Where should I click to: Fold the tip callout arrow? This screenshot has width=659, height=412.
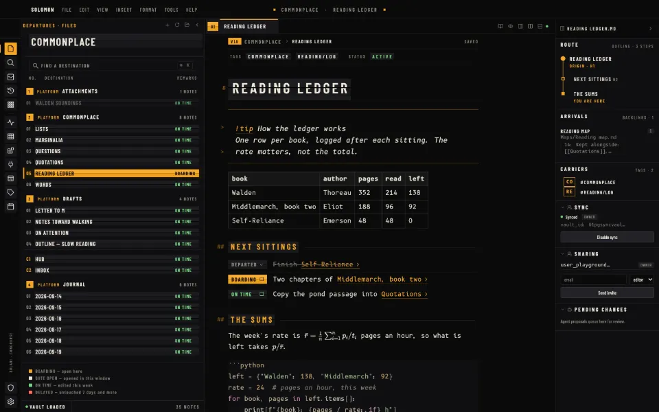[222, 127]
